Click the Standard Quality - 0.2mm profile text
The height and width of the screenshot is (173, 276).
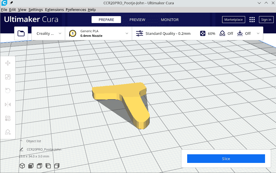pos(168,33)
